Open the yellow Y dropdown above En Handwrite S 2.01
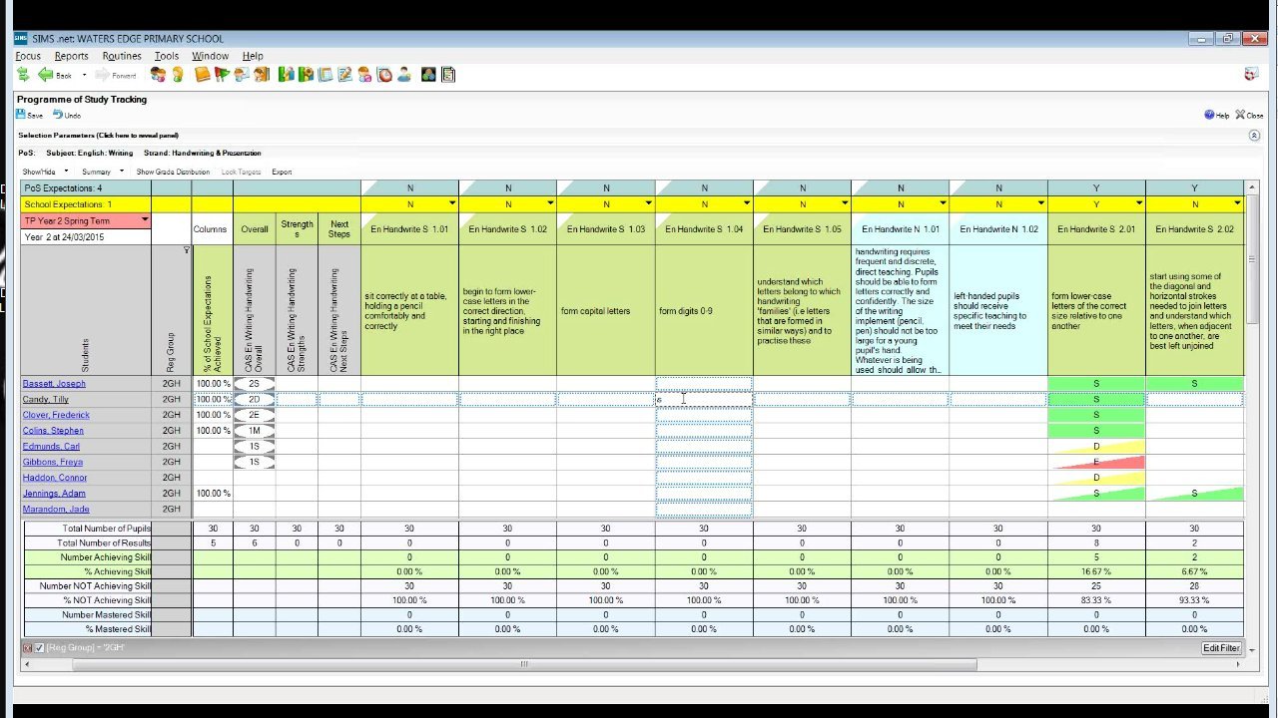This screenshot has width=1278, height=718. click(x=1139, y=203)
